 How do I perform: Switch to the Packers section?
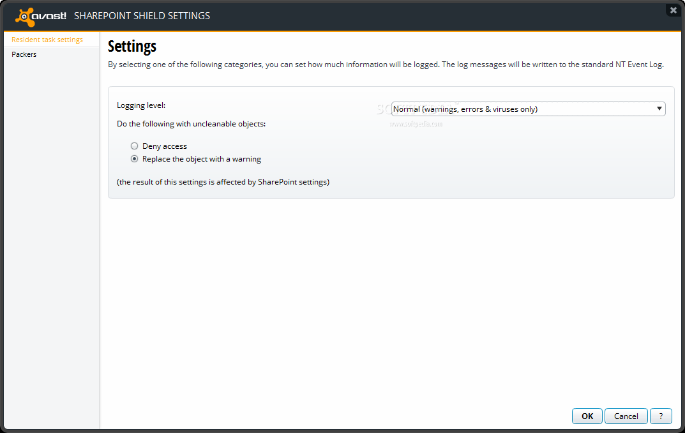coord(24,54)
